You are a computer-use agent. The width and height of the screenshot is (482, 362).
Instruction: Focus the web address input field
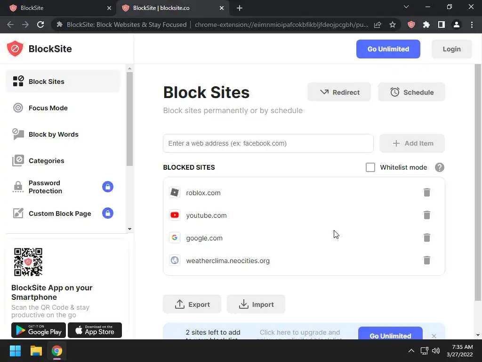(x=268, y=143)
